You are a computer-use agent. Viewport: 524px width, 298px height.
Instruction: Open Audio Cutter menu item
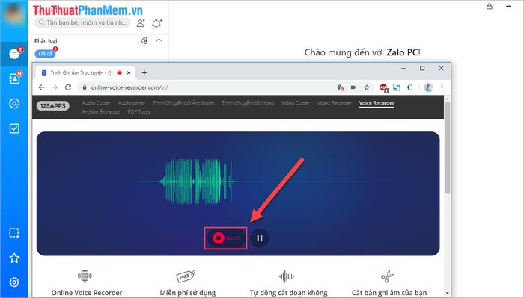pyautogui.click(x=96, y=103)
